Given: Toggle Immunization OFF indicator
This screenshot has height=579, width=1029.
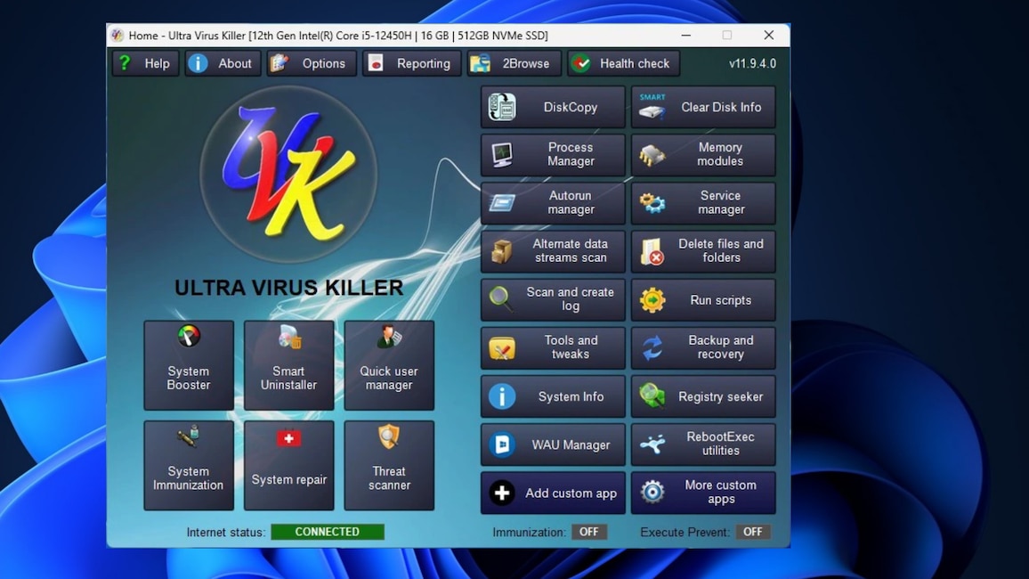Looking at the screenshot, I should pos(588,532).
